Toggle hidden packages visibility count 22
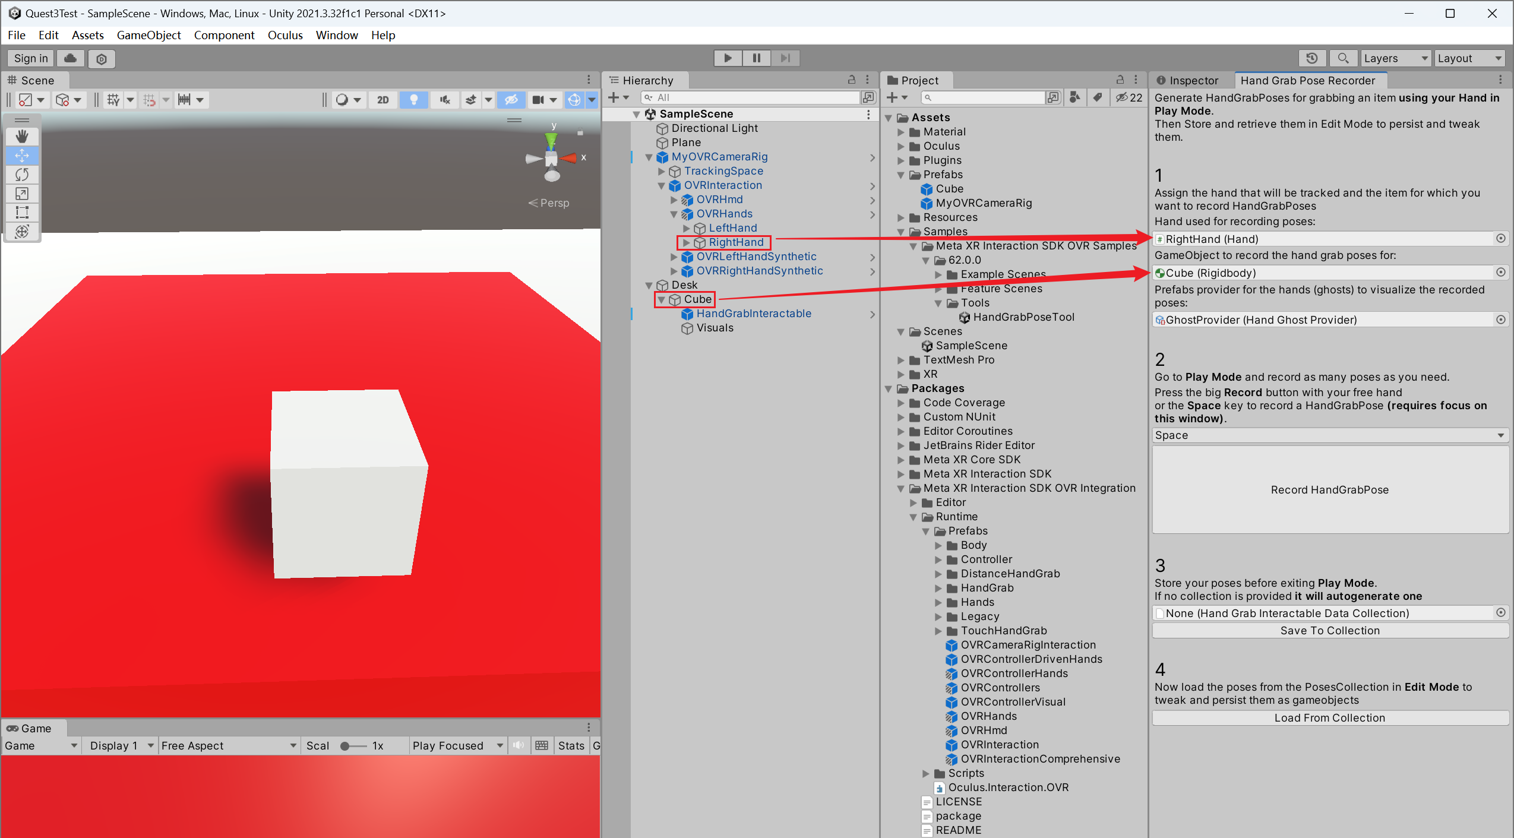The height and width of the screenshot is (838, 1514). [x=1128, y=98]
